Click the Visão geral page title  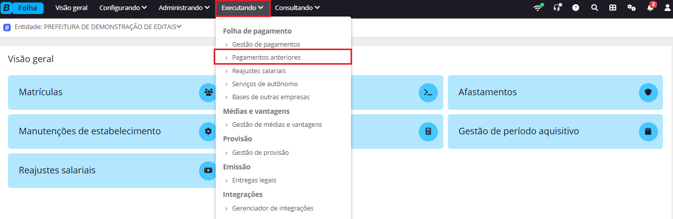click(31, 59)
